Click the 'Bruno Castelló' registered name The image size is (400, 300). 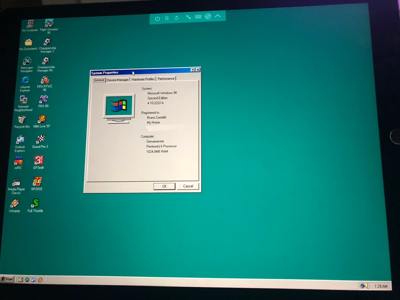pyautogui.click(x=157, y=117)
